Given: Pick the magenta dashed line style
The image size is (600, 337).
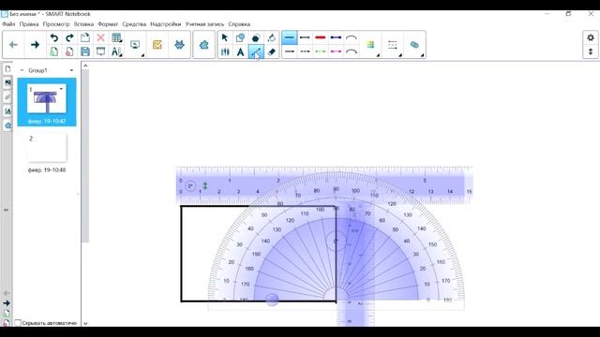Looking at the screenshot, I should point(336,51).
